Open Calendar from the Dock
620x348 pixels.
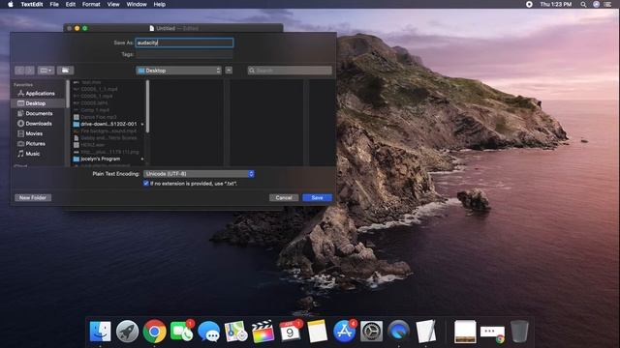(290, 331)
